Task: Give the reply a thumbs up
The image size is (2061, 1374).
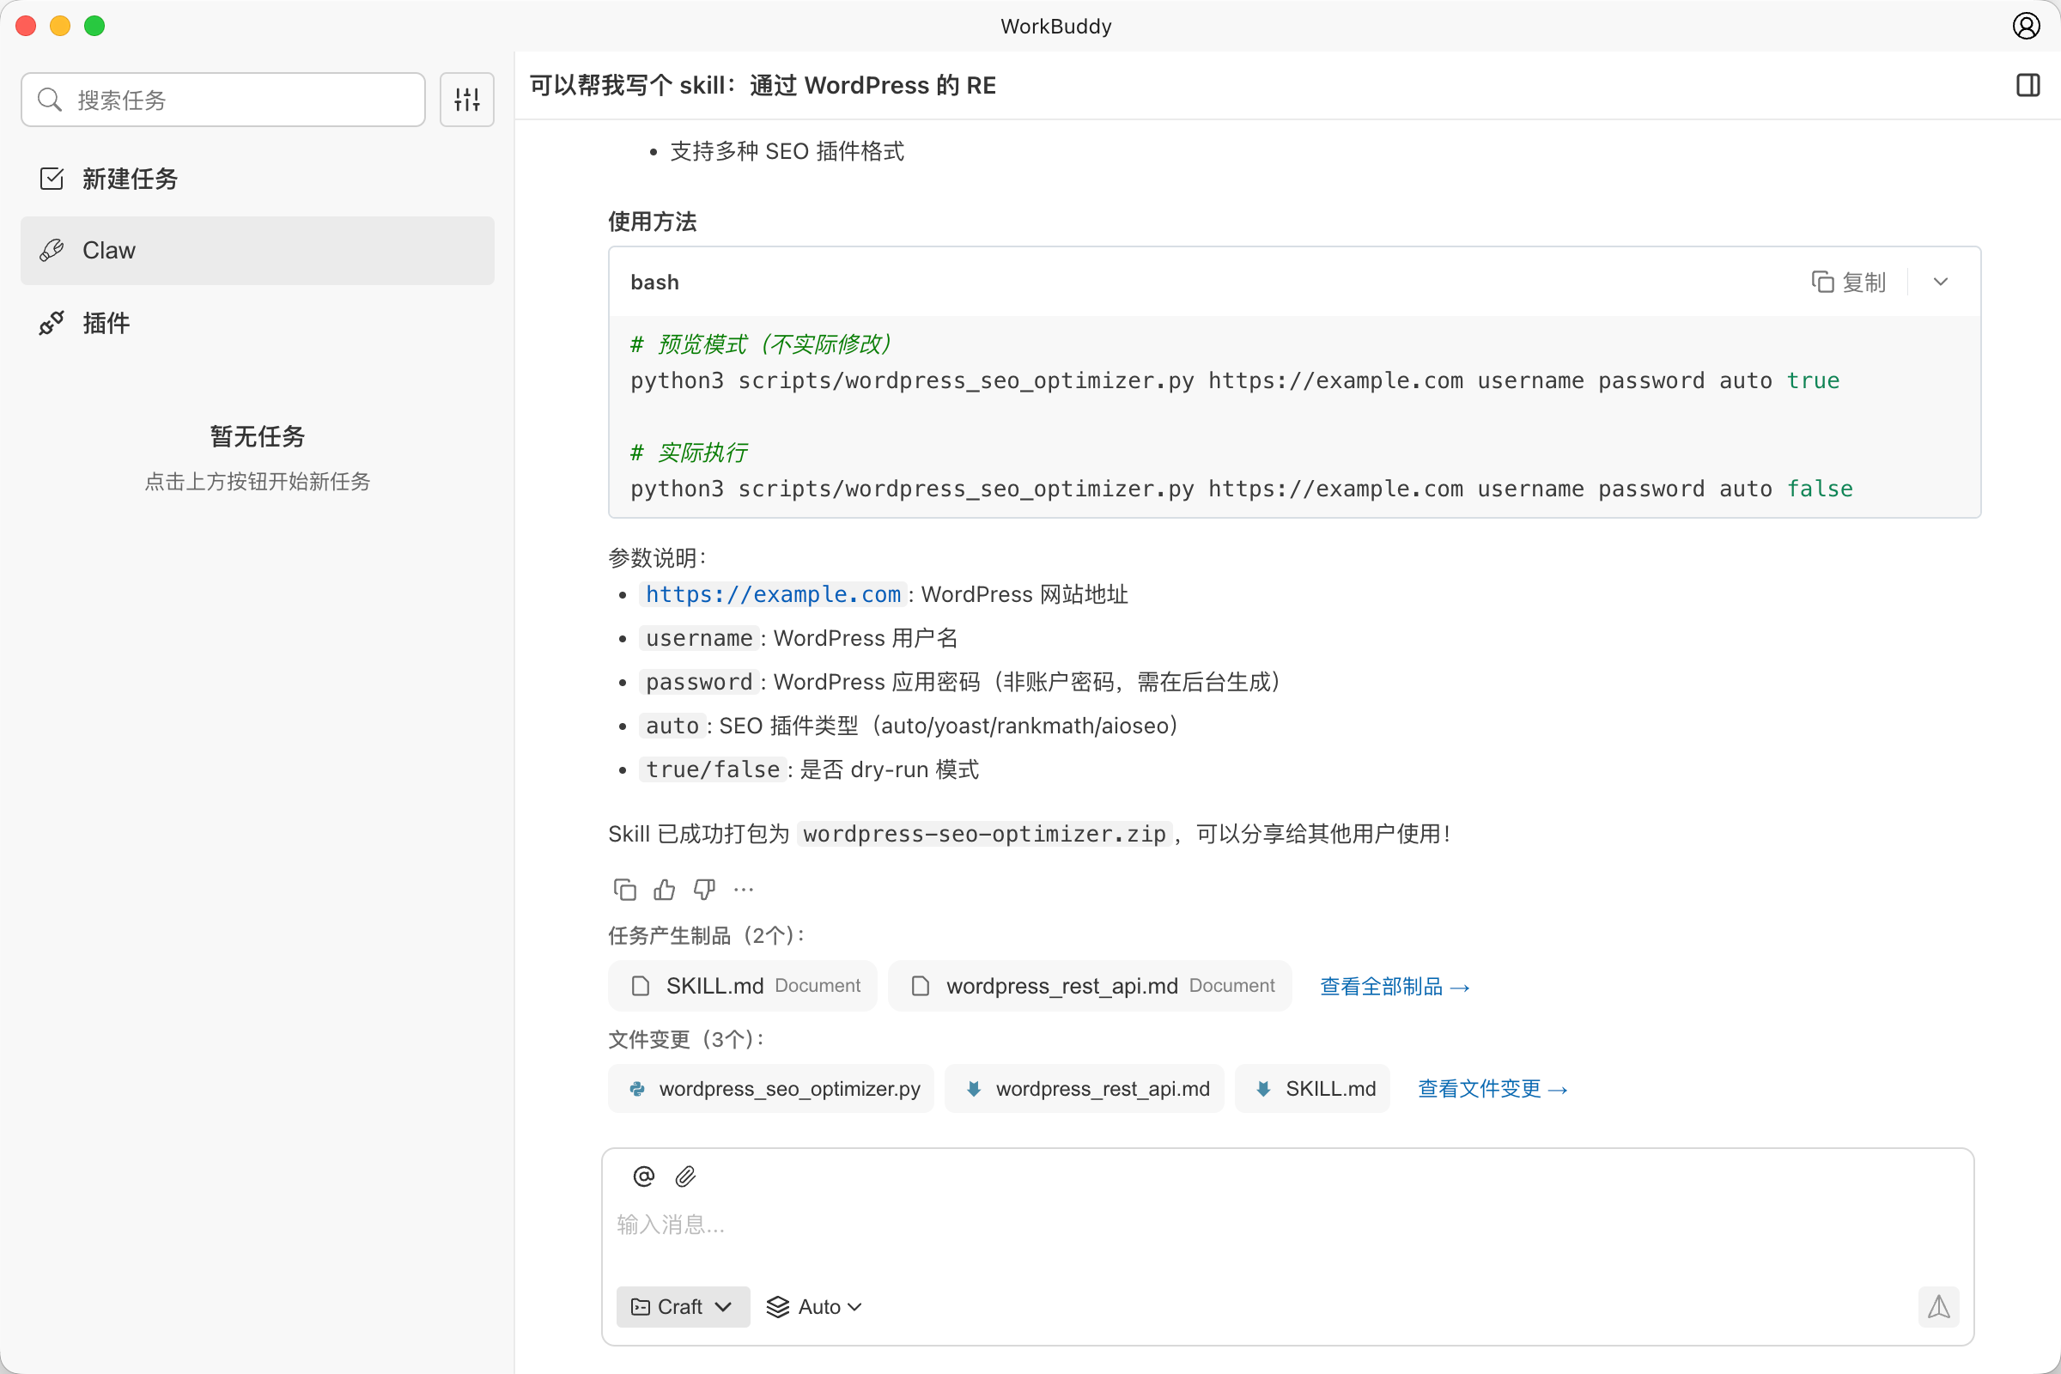Action: (664, 891)
